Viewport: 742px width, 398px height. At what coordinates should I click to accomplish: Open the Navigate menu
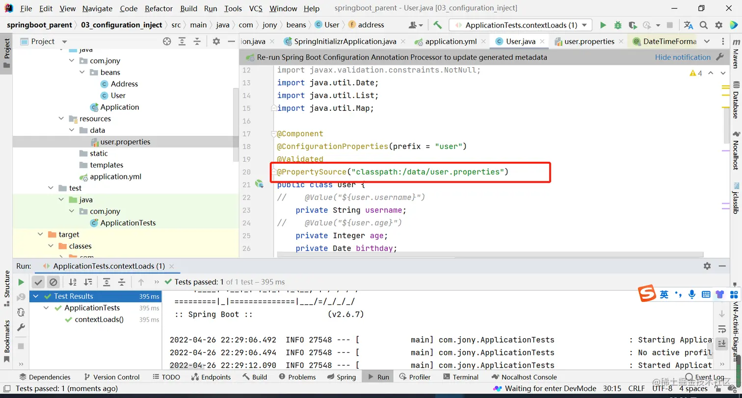click(x=97, y=8)
